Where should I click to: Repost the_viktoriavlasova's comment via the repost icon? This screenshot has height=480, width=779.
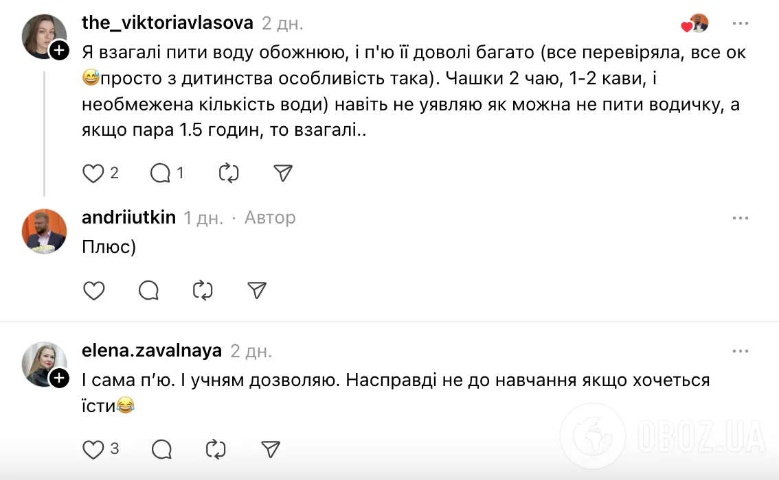click(x=228, y=173)
